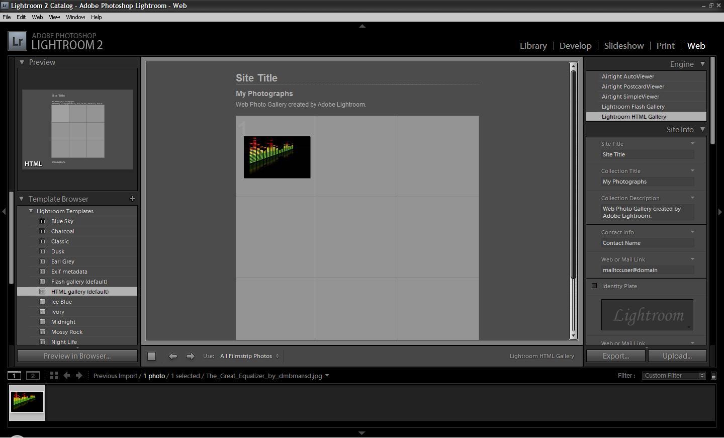
Task: Open Contact Info presets dropdown
Action: [x=692, y=232]
